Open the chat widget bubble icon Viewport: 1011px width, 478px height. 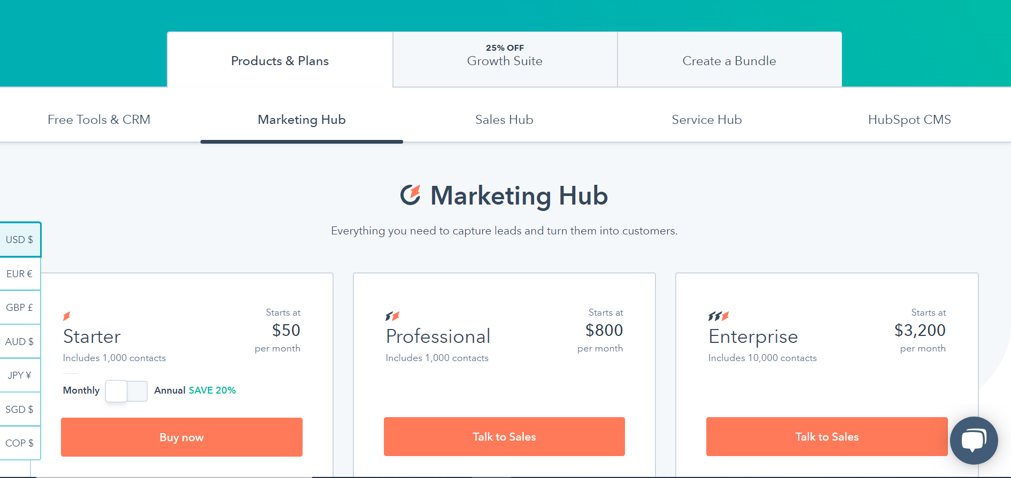point(974,441)
